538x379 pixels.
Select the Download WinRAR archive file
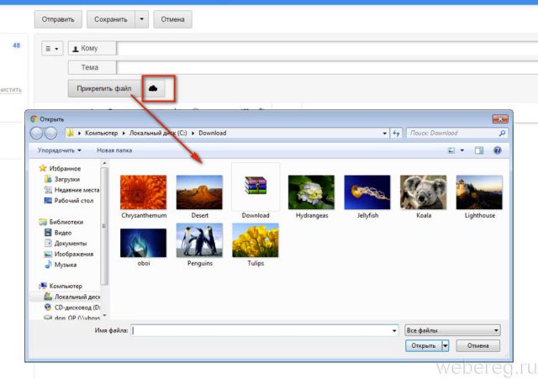coord(256,192)
